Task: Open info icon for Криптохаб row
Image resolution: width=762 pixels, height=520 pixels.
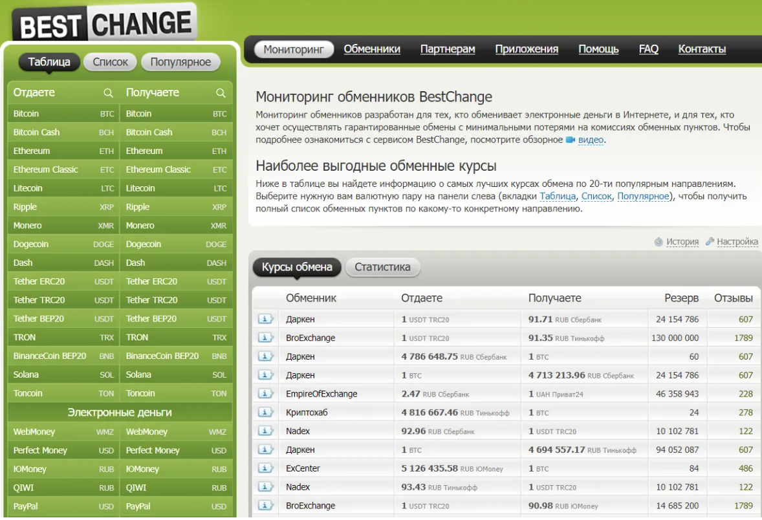Action: (265, 412)
